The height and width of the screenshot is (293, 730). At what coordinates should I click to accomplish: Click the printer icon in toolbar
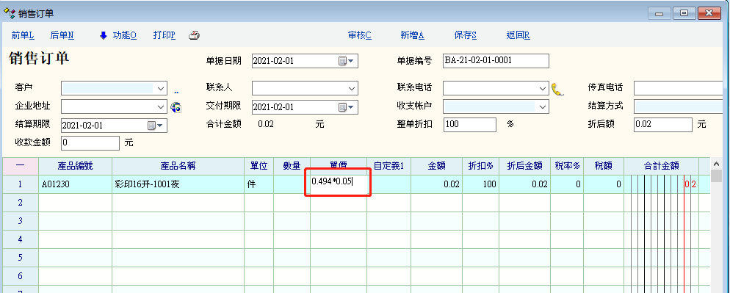coord(194,35)
